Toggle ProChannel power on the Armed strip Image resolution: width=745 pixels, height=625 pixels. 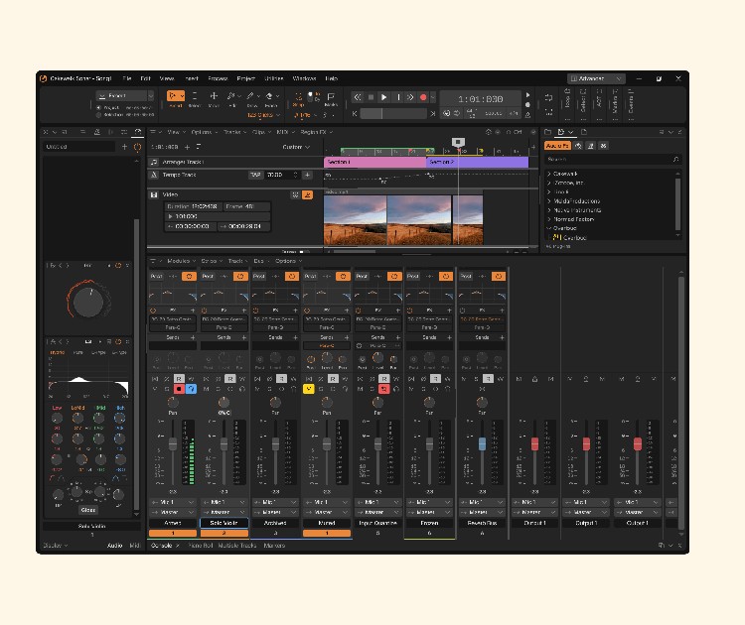(x=189, y=276)
